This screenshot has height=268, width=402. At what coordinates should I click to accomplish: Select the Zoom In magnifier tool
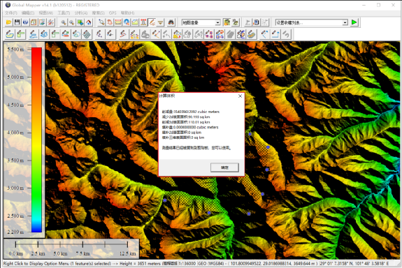64,22
